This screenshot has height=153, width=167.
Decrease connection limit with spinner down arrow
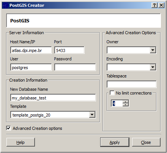(126, 105)
